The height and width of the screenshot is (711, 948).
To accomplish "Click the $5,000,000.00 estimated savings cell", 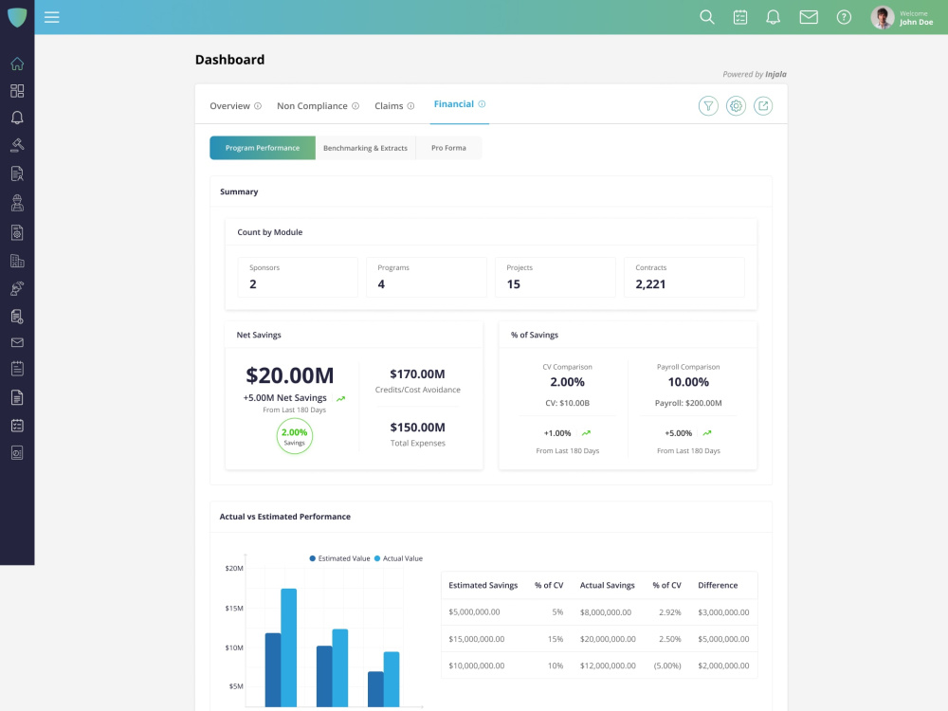I will coord(474,611).
